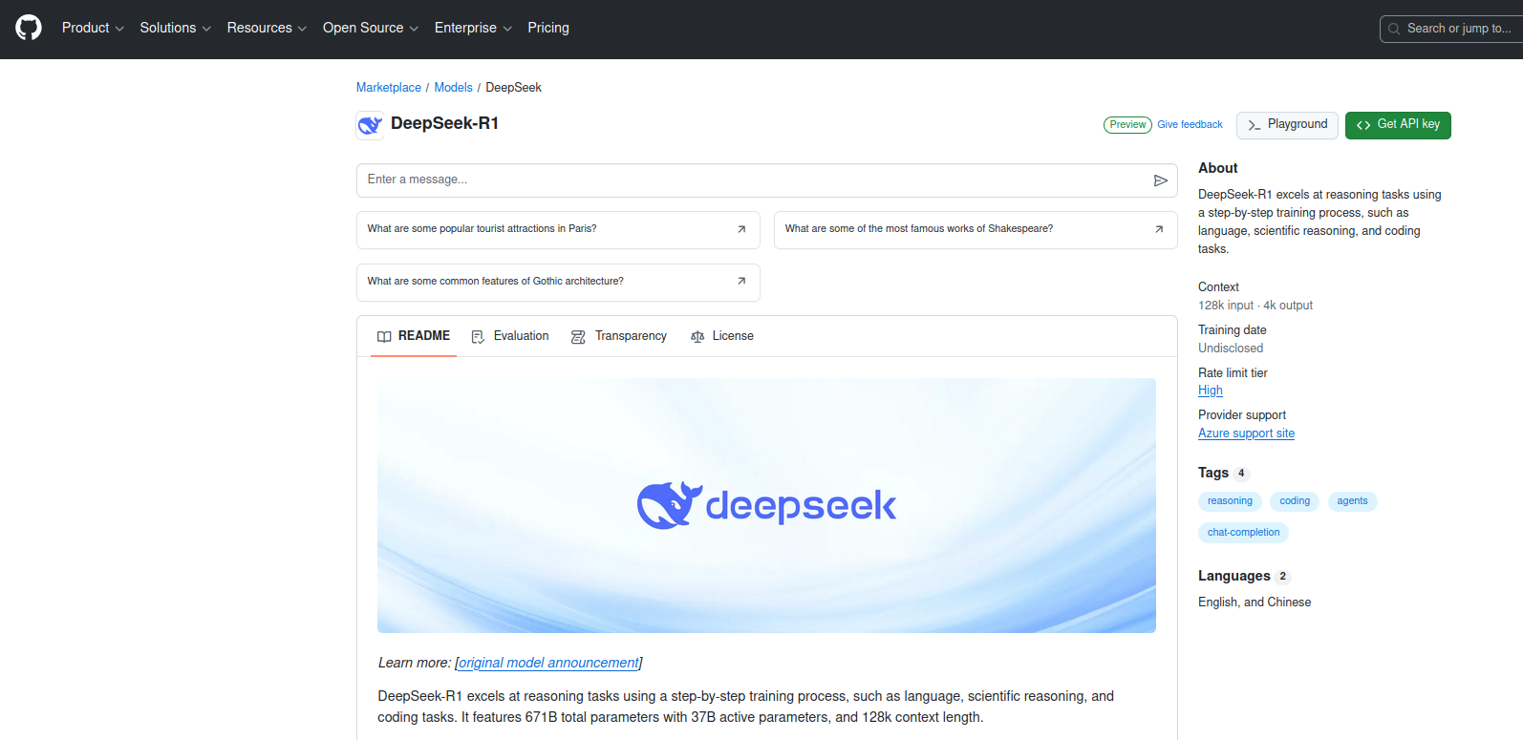Click the DeepSeek breadcrumb text
1523x740 pixels.
(513, 87)
